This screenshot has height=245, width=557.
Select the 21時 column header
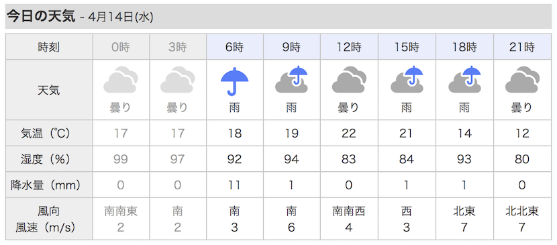[522, 47]
